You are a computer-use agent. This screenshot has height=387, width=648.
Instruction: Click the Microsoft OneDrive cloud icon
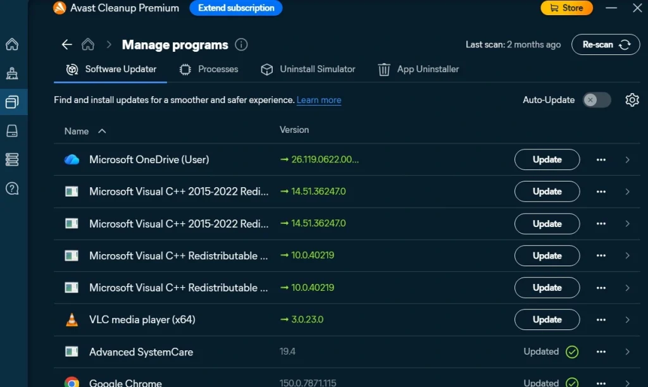72,159
